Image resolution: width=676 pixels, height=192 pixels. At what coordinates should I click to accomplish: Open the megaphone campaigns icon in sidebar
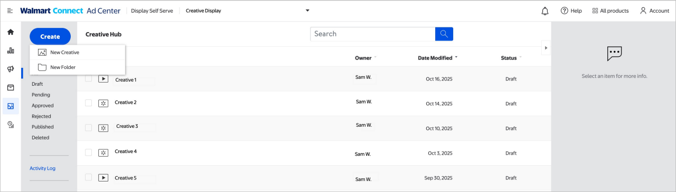click(x=11, y=69)
